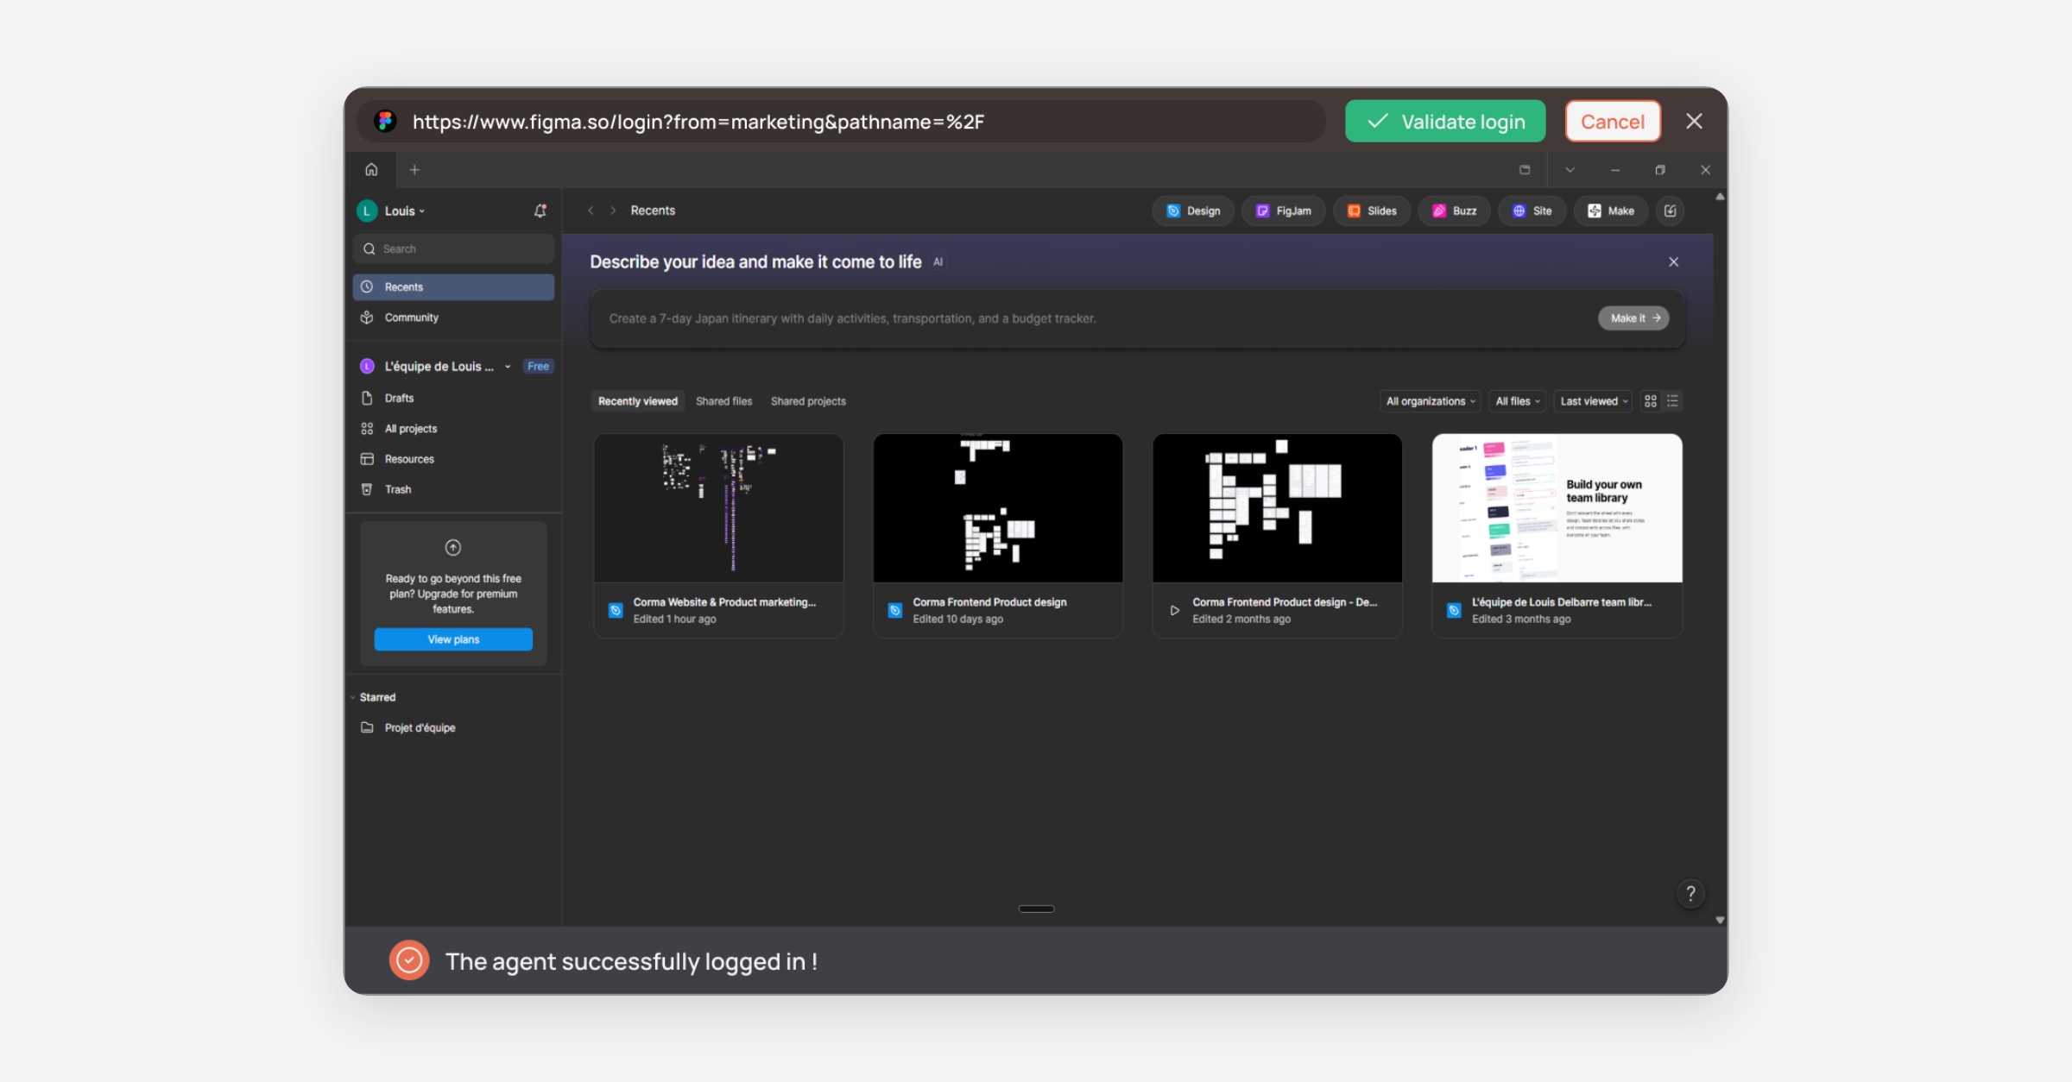Create a new Buzz file
2072x1082 pixels.
click(x=1455, y=211)
